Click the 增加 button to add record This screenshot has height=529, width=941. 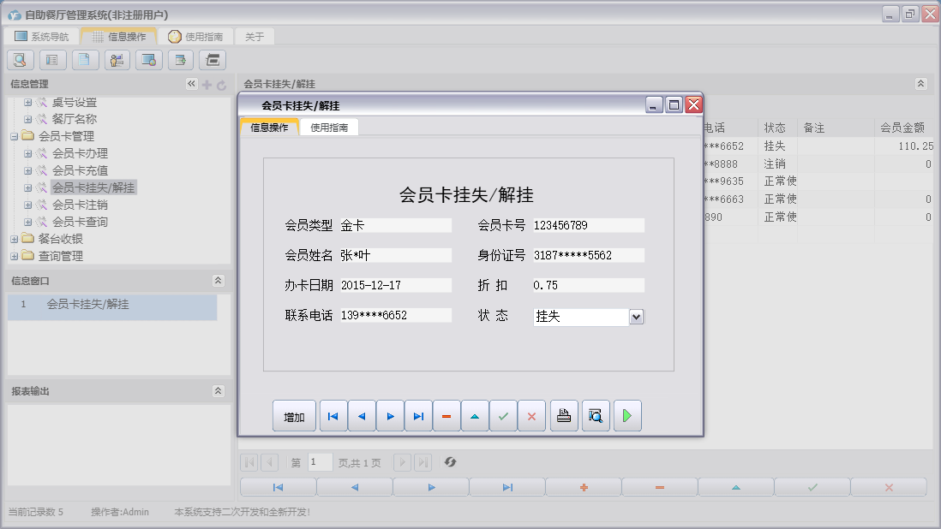tap(293, 415)
